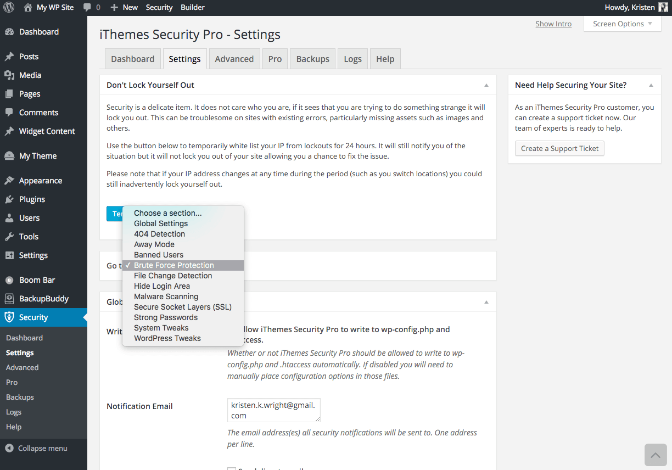Choose System Tweaks in the dropdown
Image resolution: width=672 pixels, height=470 pixels.
tap(183, 328)
